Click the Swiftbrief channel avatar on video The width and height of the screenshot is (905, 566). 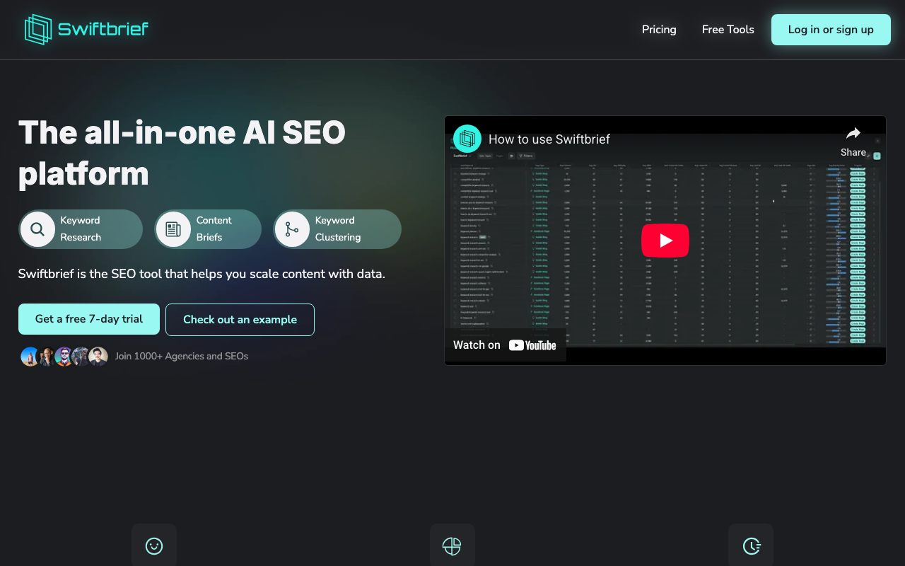(x=467, y=139)
